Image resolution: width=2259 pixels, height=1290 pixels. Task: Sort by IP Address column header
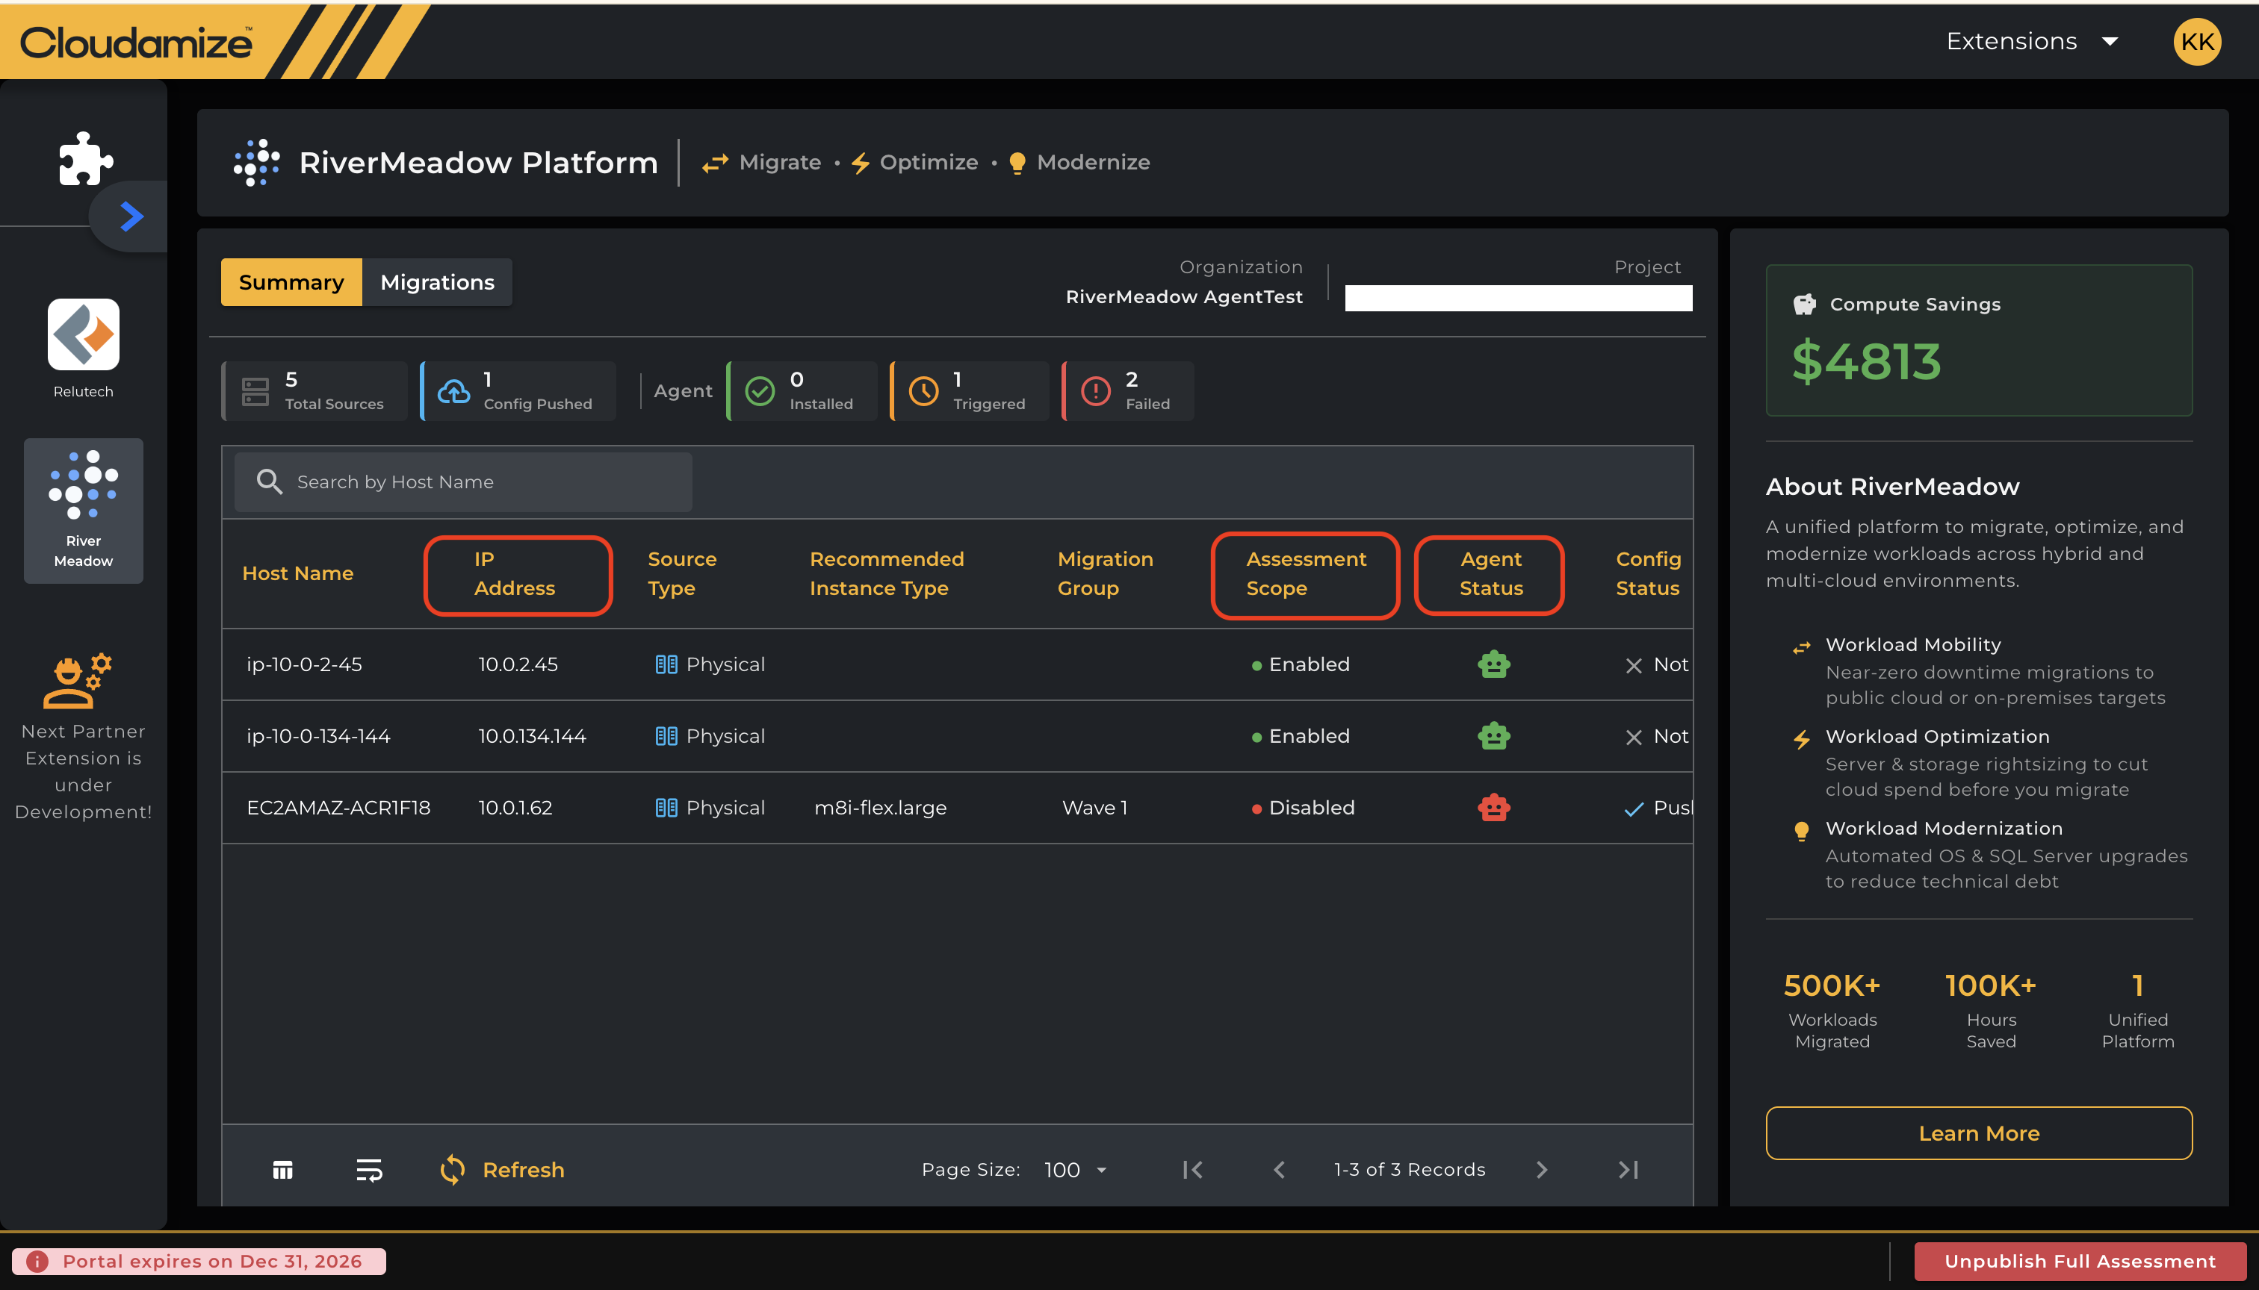(x=514, y=573)
